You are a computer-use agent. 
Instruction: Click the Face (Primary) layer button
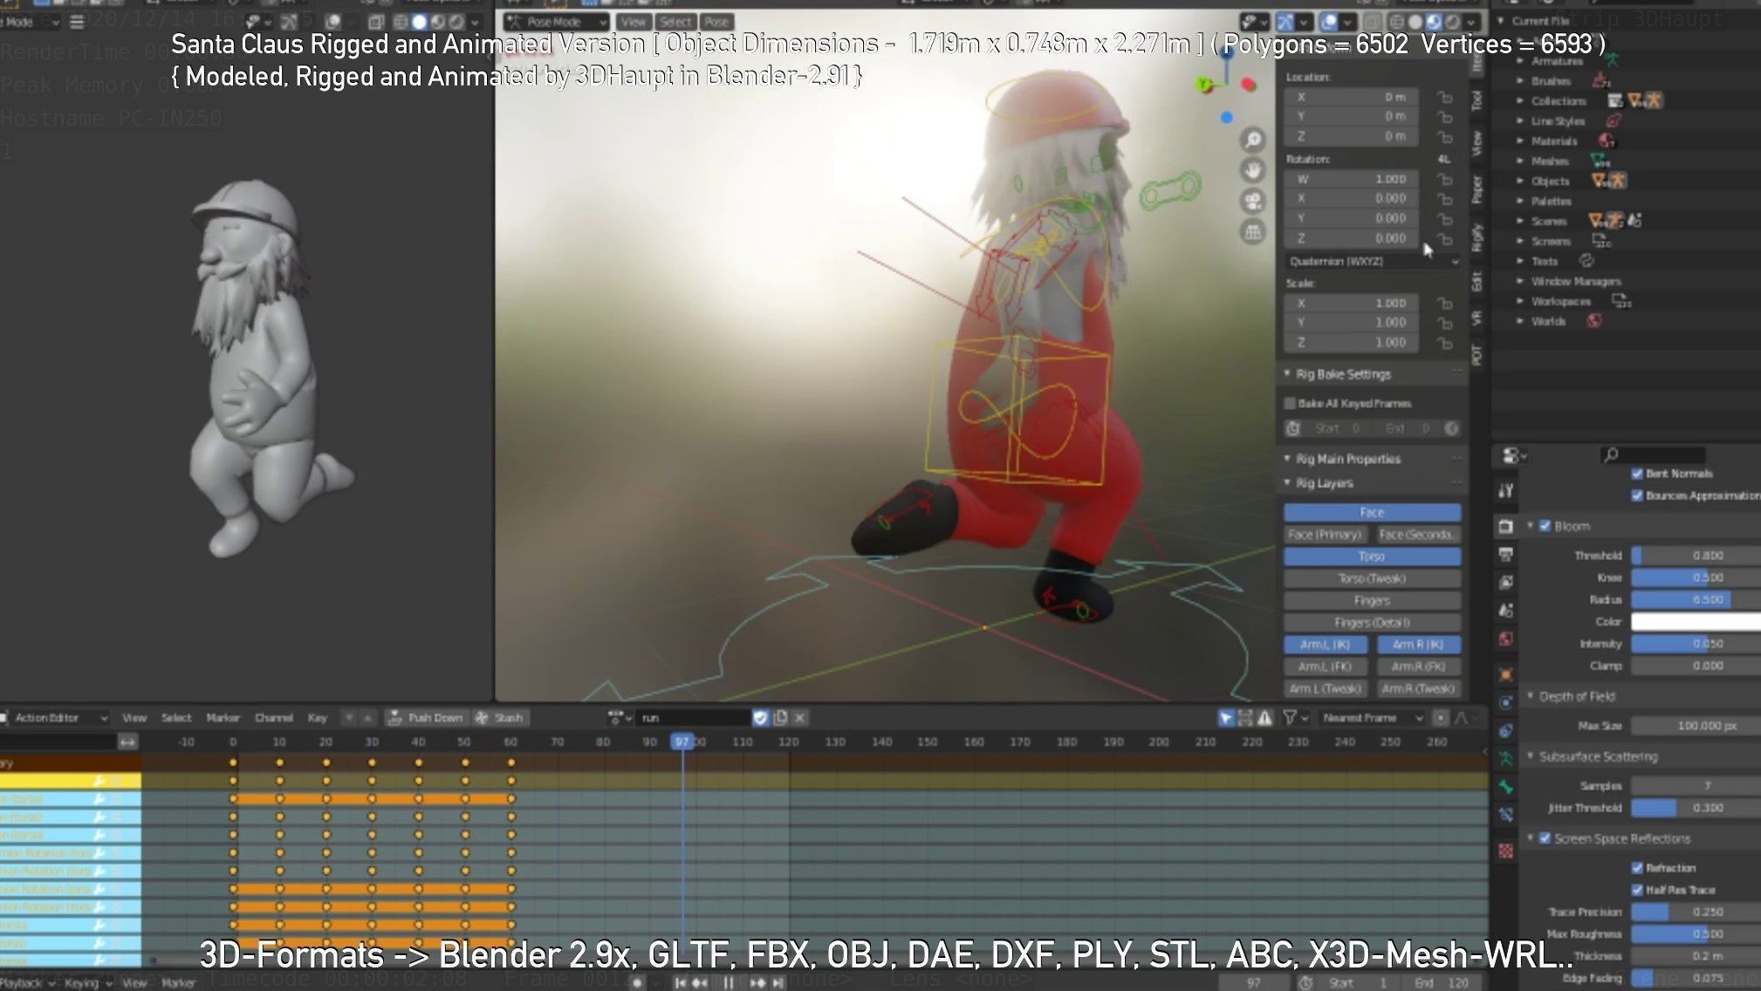(1325, 535)
